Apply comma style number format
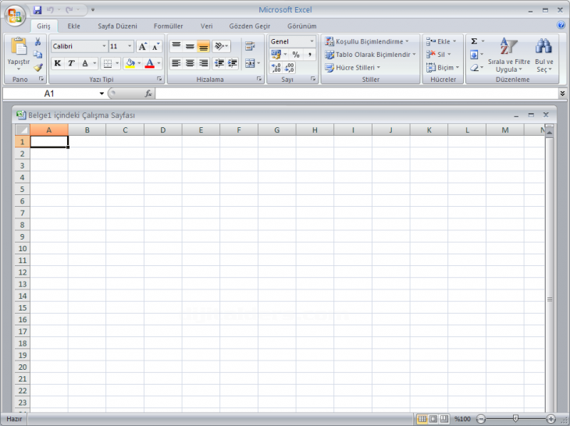Image resolution: width=570 pixels, height=426 pixels. (310, 55)
